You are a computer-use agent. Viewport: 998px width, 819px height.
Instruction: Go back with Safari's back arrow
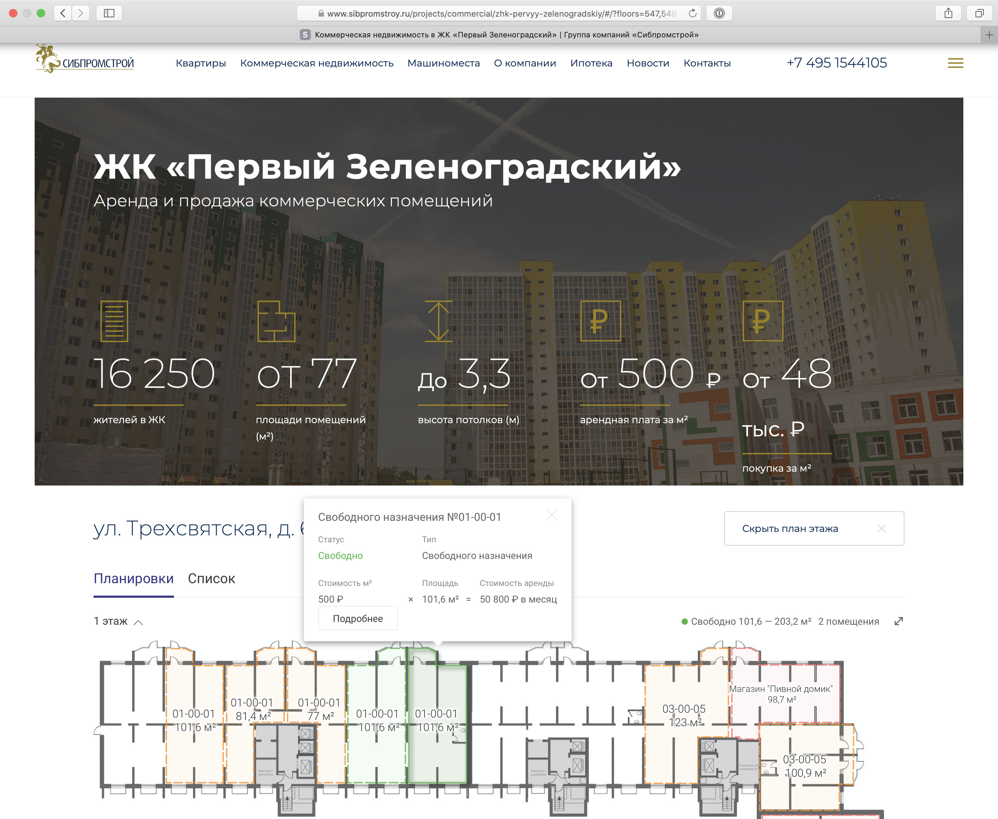pos(63,13)
